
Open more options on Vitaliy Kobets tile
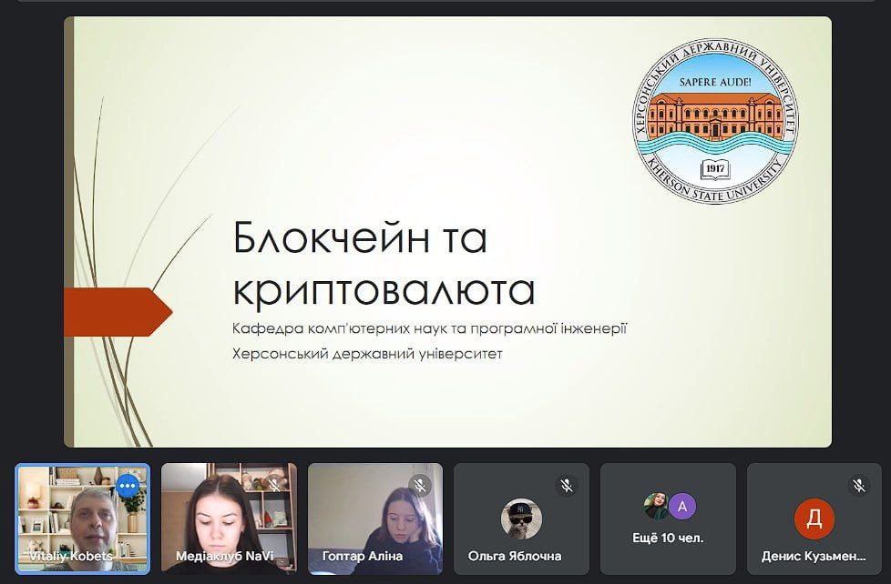click(x=128, y=486)
